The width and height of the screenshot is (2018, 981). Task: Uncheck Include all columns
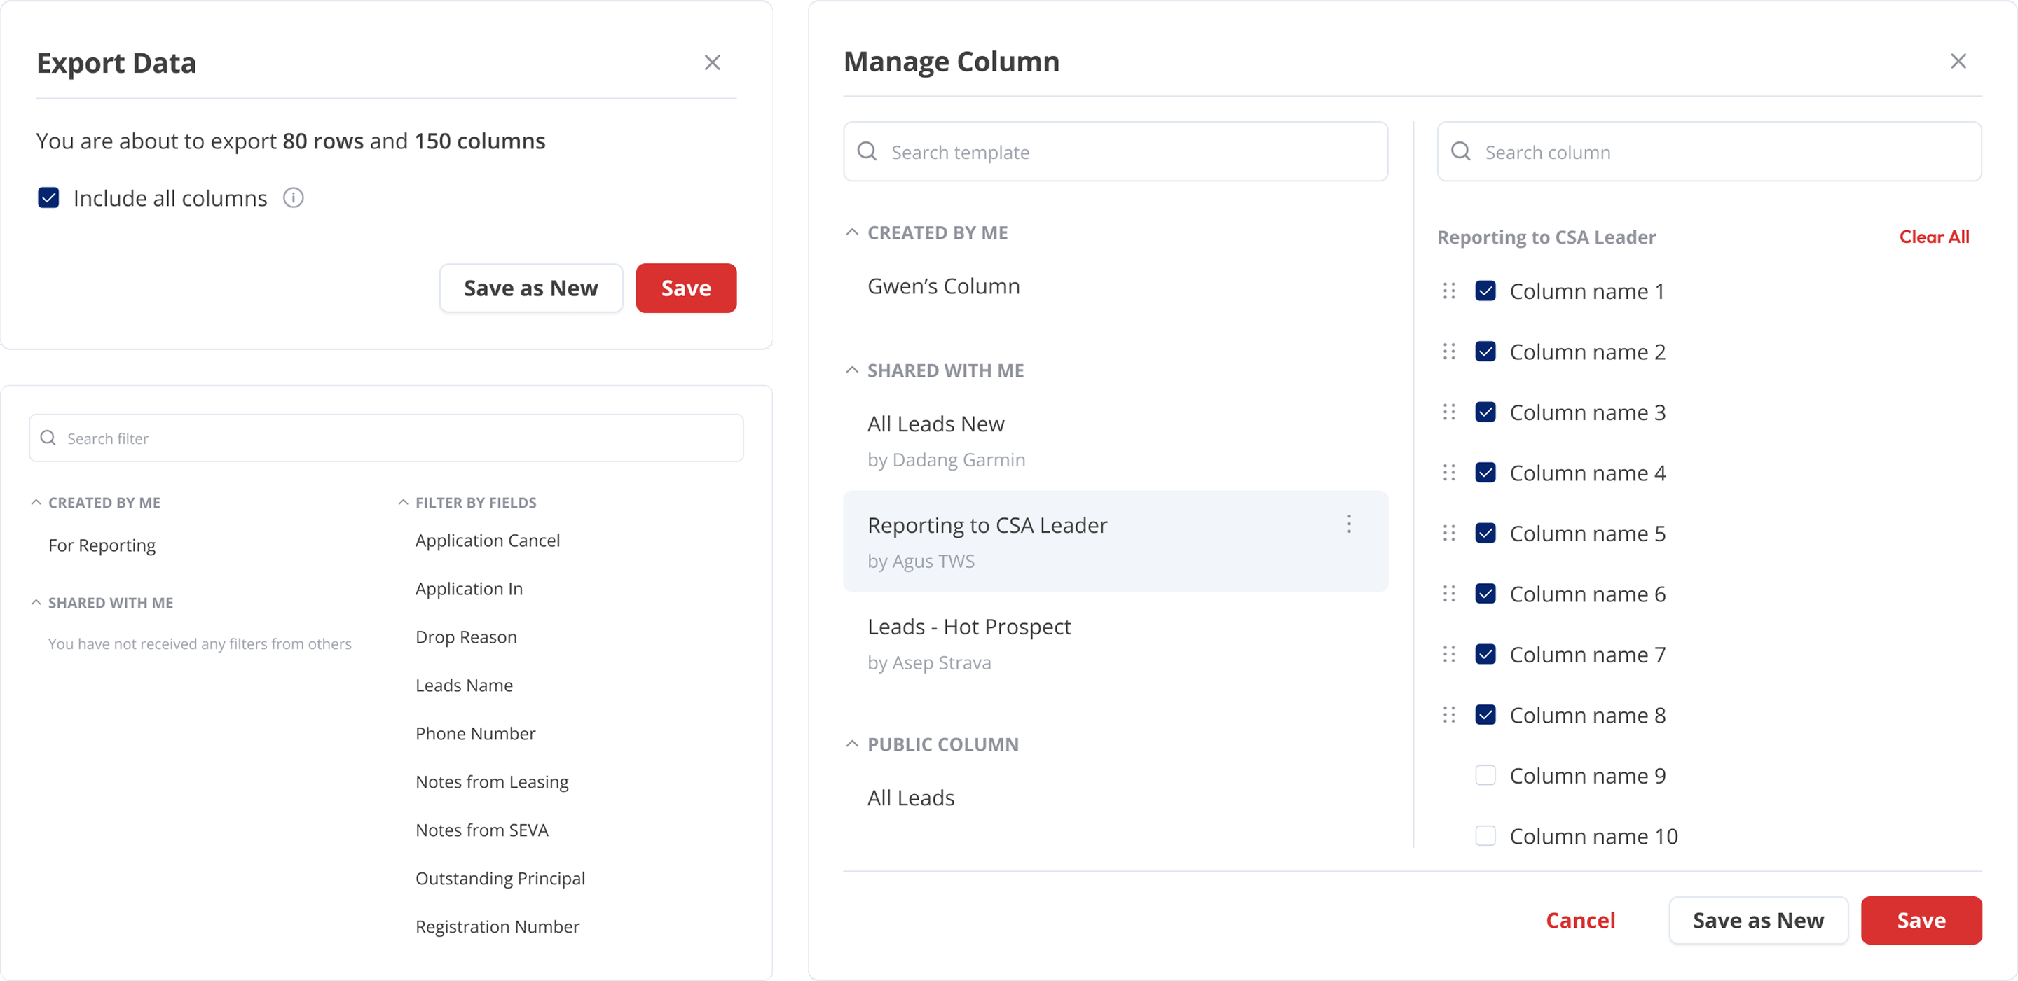[x=48, y=197]
